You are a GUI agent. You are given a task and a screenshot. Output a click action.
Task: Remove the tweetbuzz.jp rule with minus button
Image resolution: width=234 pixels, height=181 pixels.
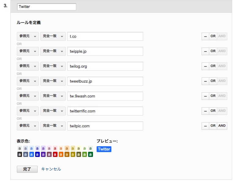[205, 81]
